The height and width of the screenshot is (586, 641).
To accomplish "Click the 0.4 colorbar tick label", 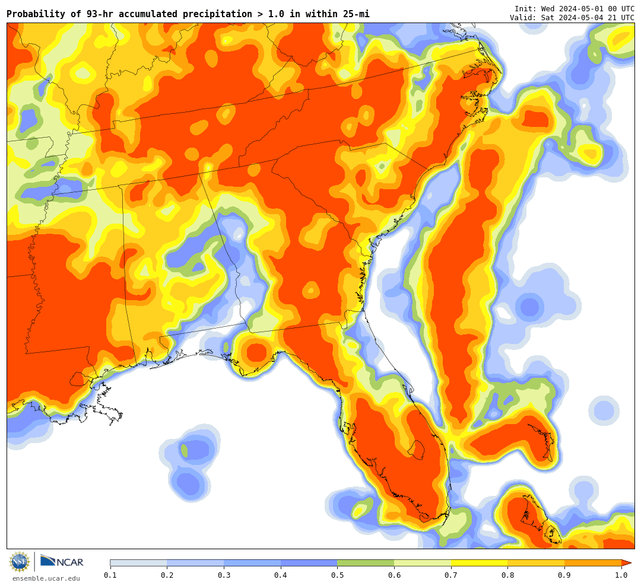I will 281,575.
